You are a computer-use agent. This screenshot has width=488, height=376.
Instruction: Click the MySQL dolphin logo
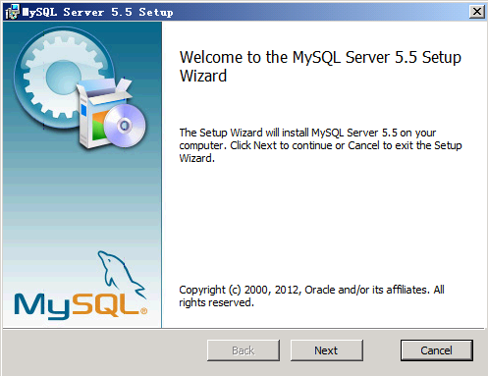tap(121, 274)
